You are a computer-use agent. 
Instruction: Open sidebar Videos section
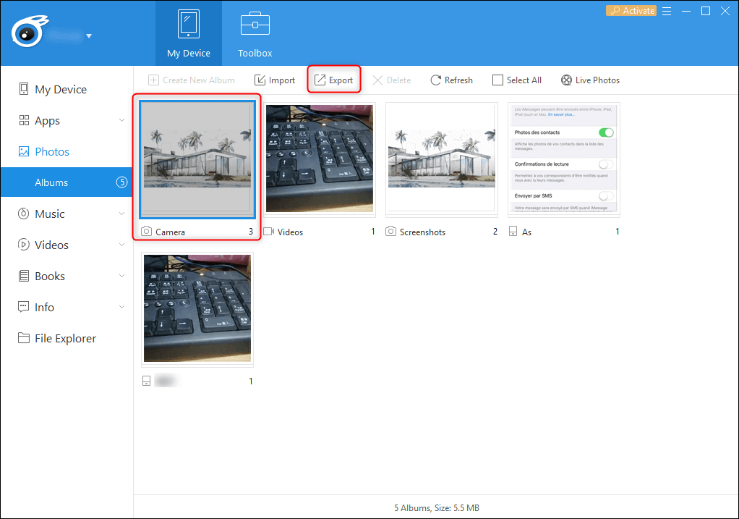[x=67, y=245]
